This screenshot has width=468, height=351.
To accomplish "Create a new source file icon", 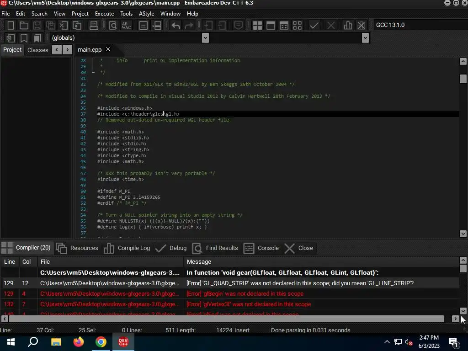I will coord(11,26).
